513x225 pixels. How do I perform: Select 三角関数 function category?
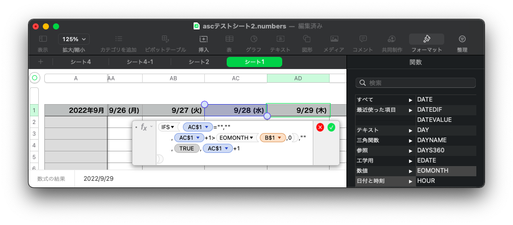point(386,140)
